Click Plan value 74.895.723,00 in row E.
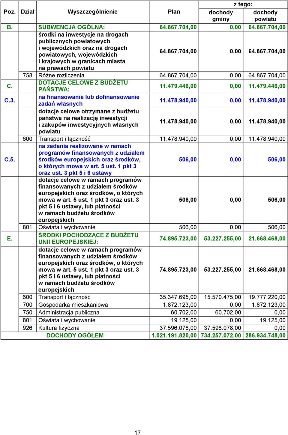Screen dimensions: 288x435 178,239
